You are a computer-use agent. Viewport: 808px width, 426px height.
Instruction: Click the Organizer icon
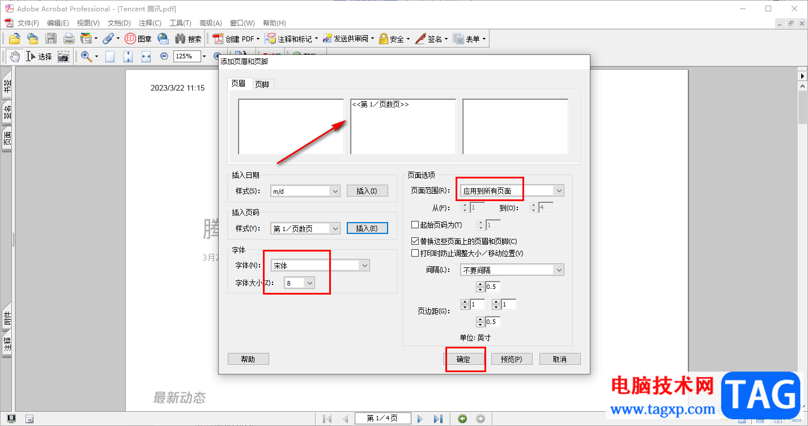coord(86,39)
